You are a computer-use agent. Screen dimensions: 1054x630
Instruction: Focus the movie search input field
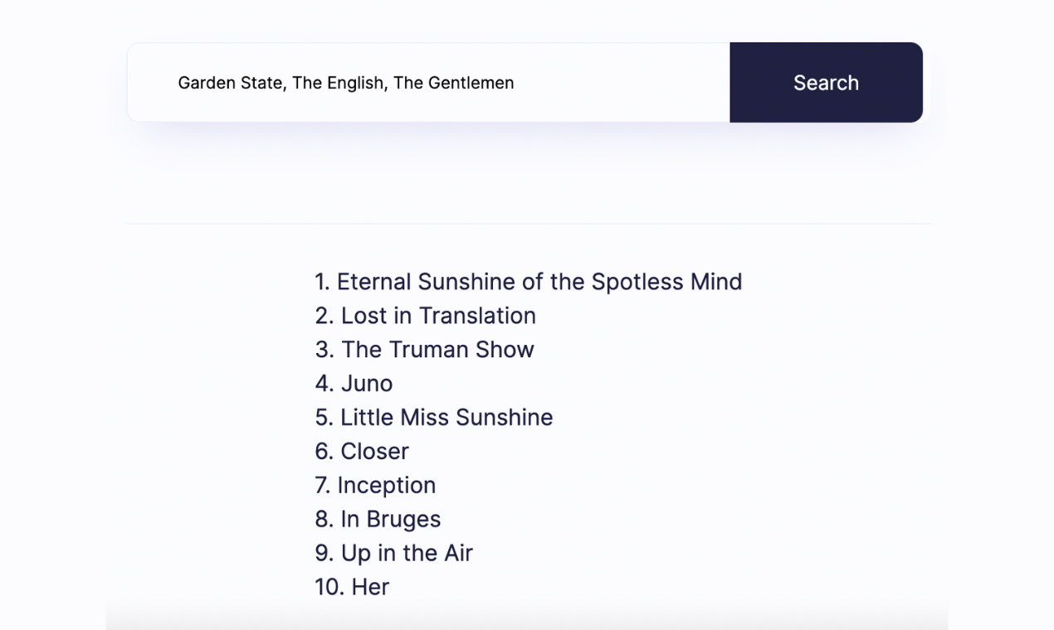click(x=428, y=82)
